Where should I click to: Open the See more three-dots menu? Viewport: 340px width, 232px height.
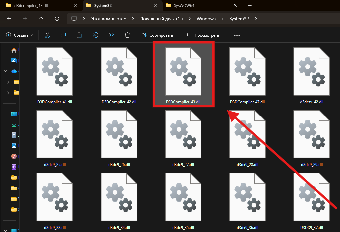(237, 35)
